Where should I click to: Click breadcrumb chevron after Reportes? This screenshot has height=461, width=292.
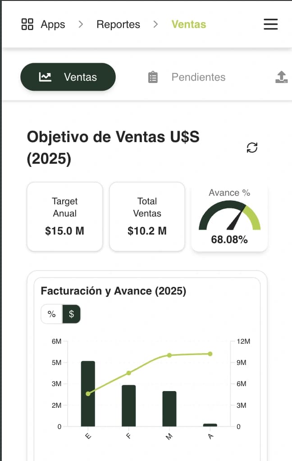tap(156, 24)
